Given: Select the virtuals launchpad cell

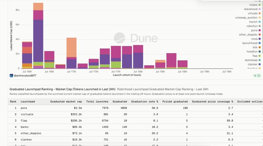Looking at the screenshot, I should coord(27,114).
